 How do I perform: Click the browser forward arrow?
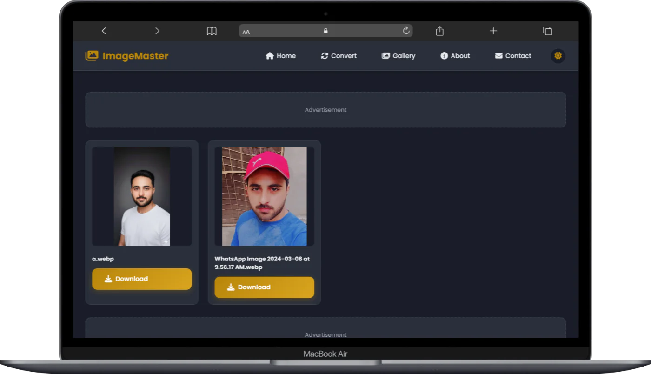click(x=157, y=31)
